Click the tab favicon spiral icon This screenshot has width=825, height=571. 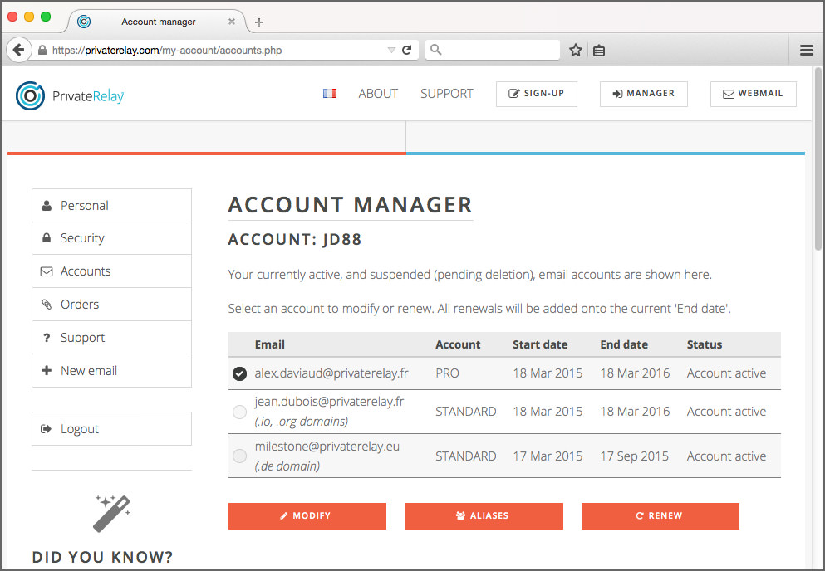pos(84,22)
